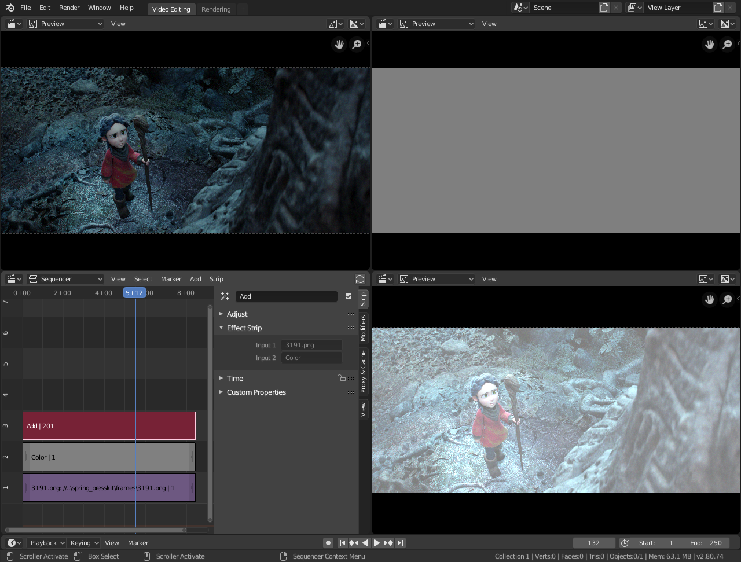The height and width of the screenshot is (562, 741).
Task: Open the Strip menu in the sequencer header
Action: [216, 278]
